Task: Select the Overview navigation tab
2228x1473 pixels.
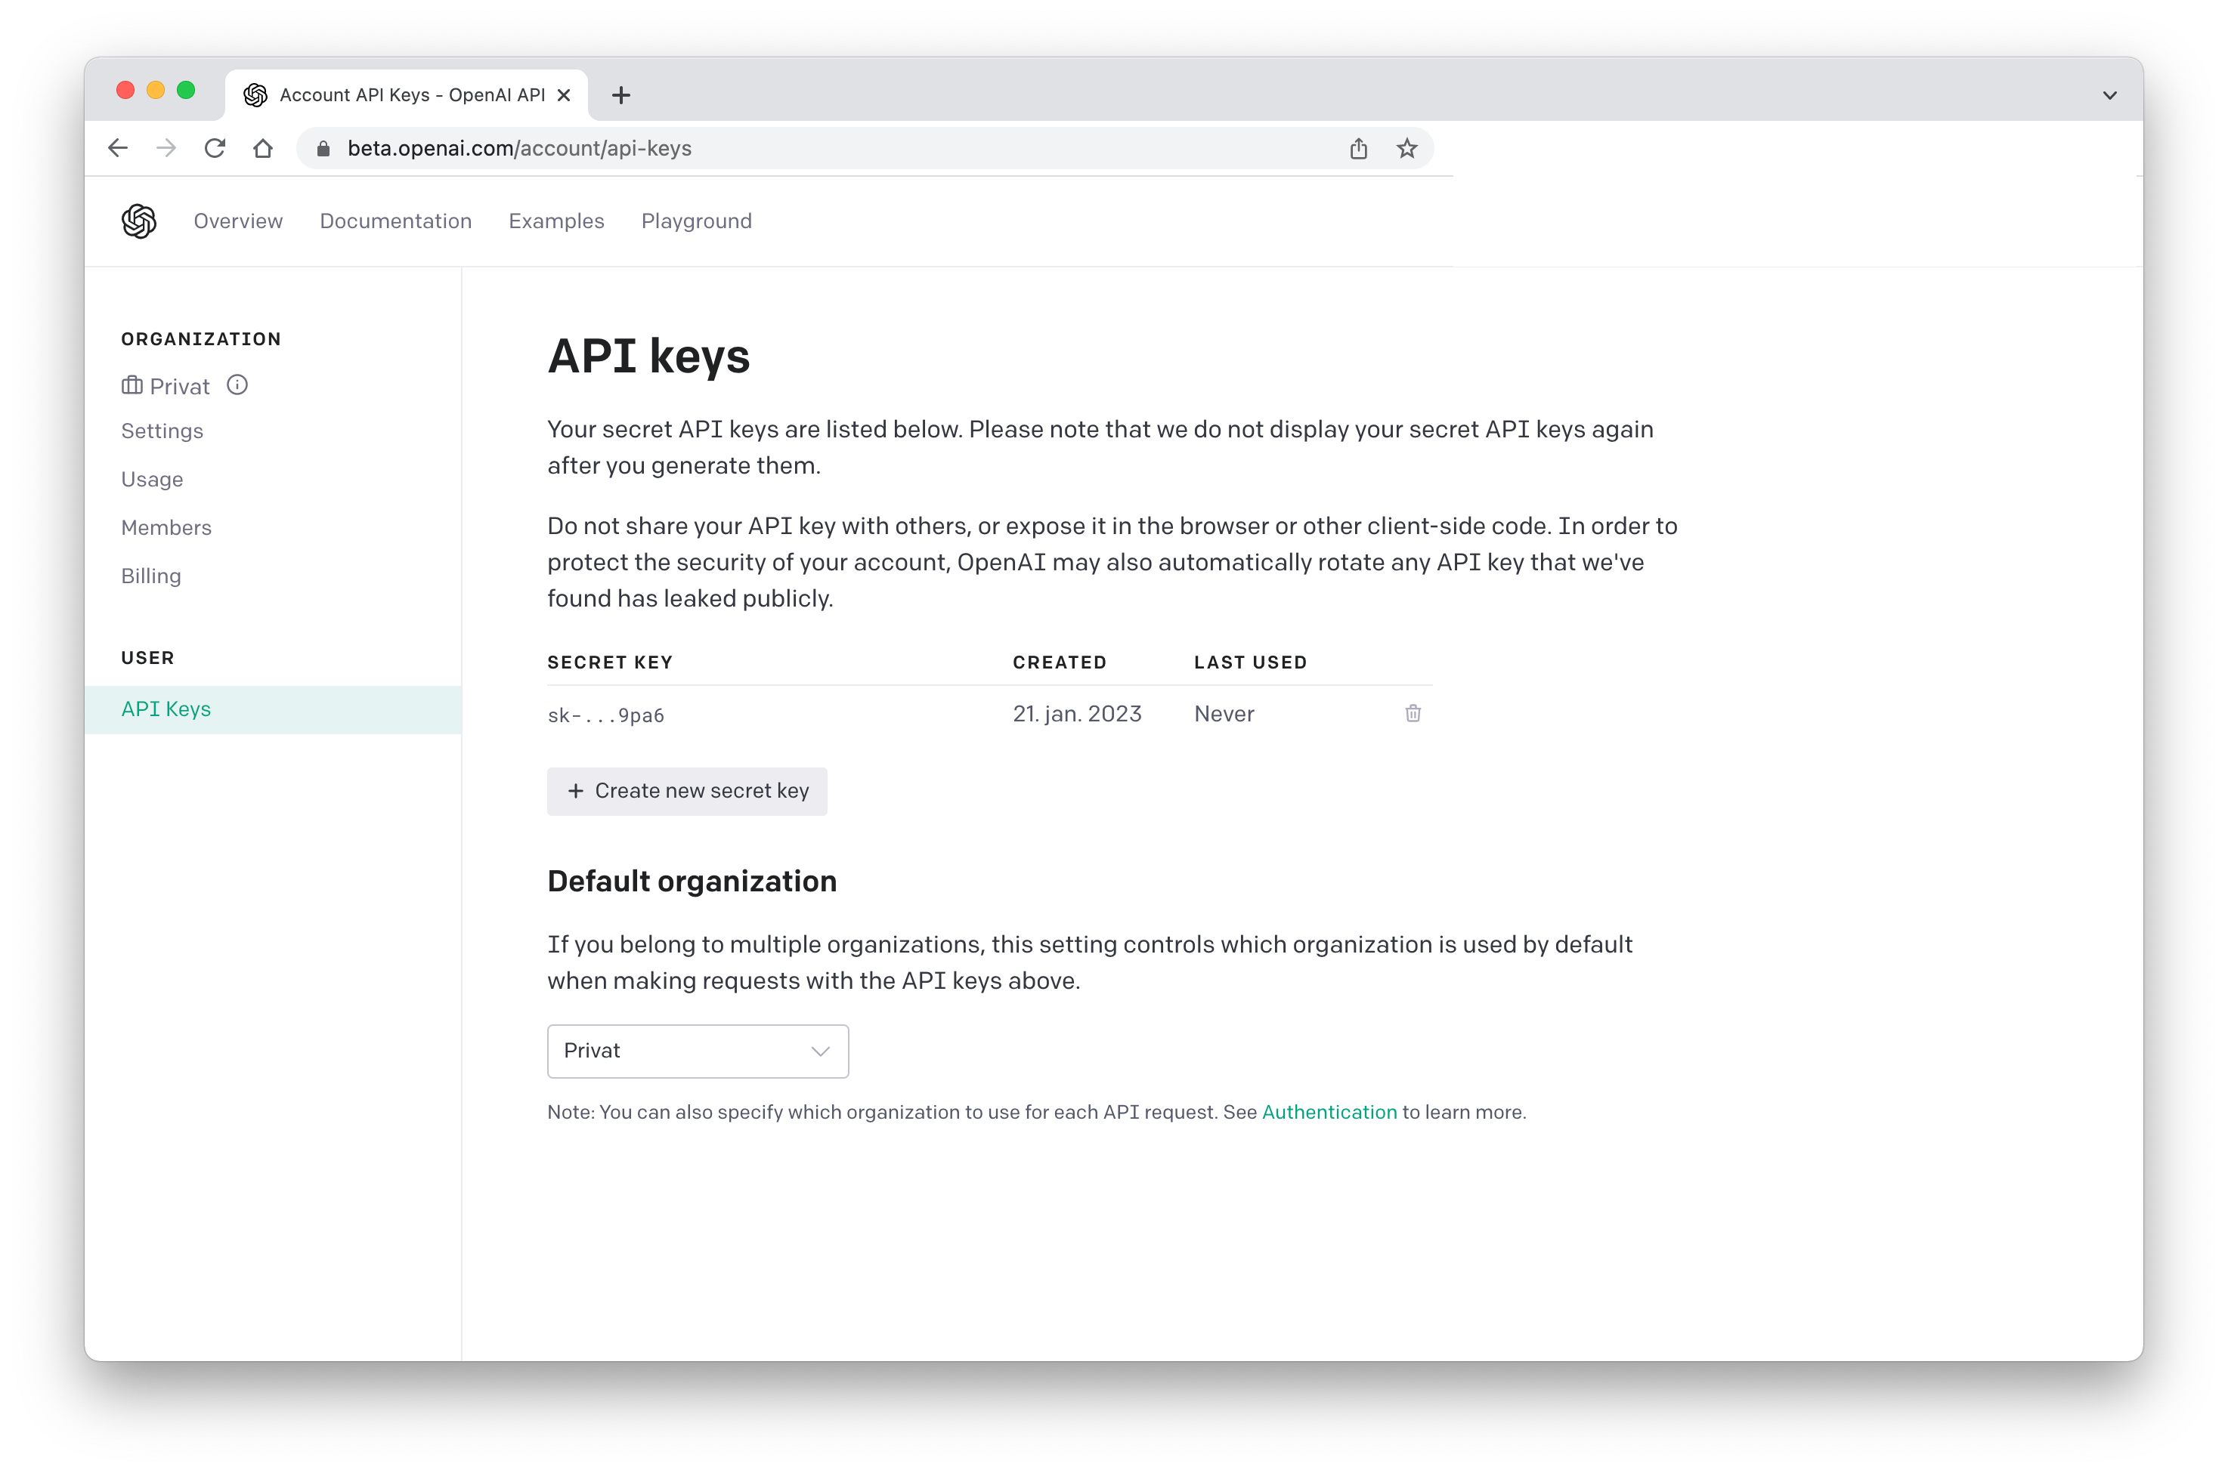Action: coord(238,221)
